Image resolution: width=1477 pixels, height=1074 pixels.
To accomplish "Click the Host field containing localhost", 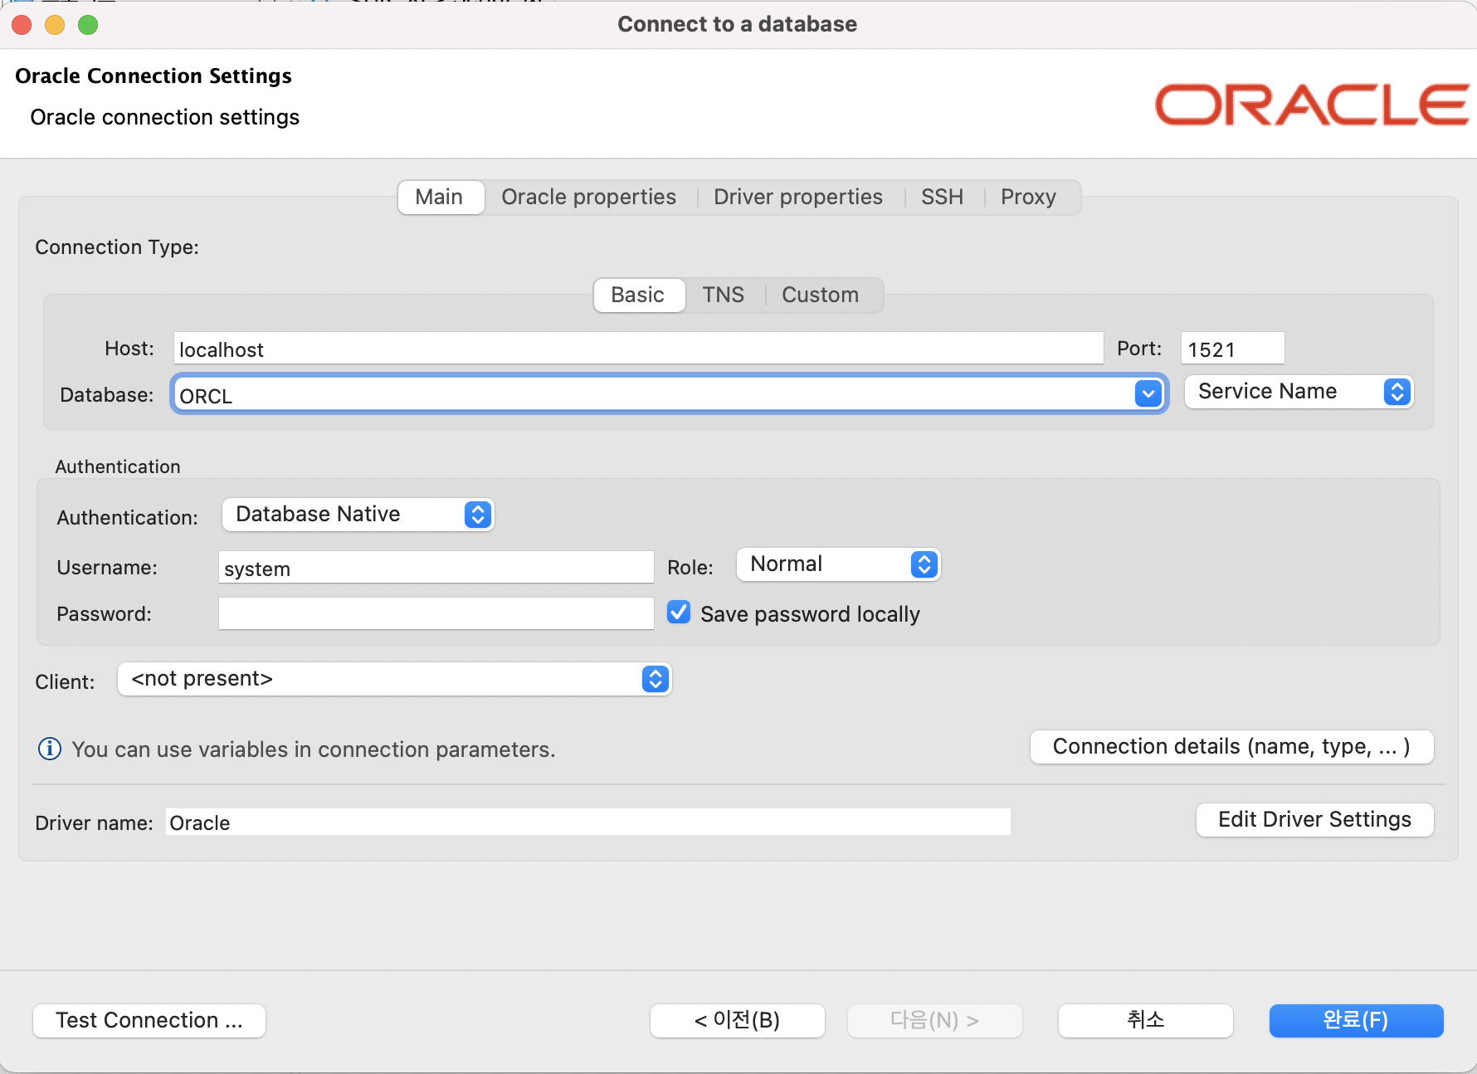I will (639, 349).
